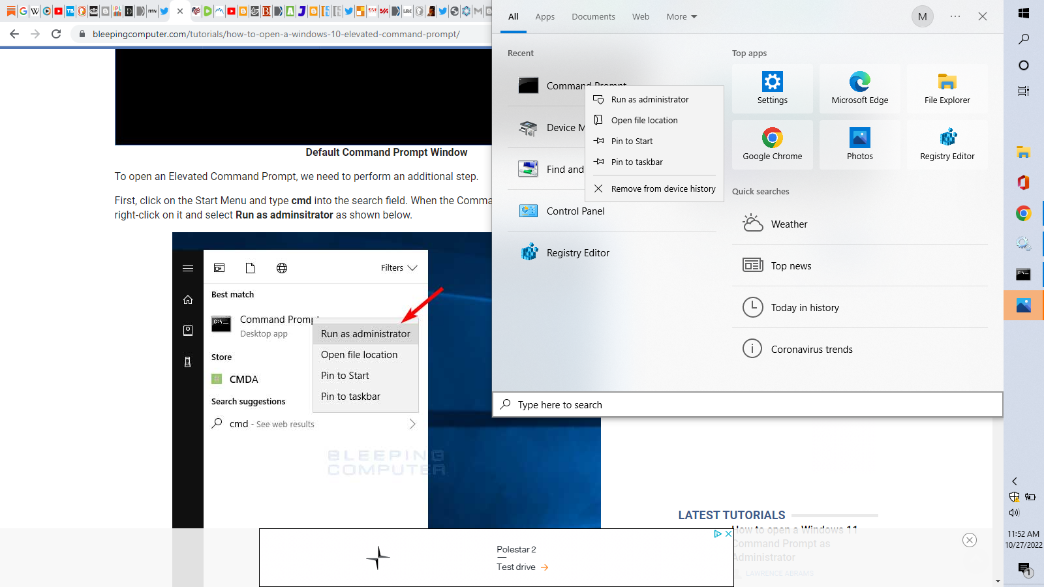Open the search options ellipsis menu
Image resolution: width=1044 pixels, height=587 pixels.
coord(955,16)
